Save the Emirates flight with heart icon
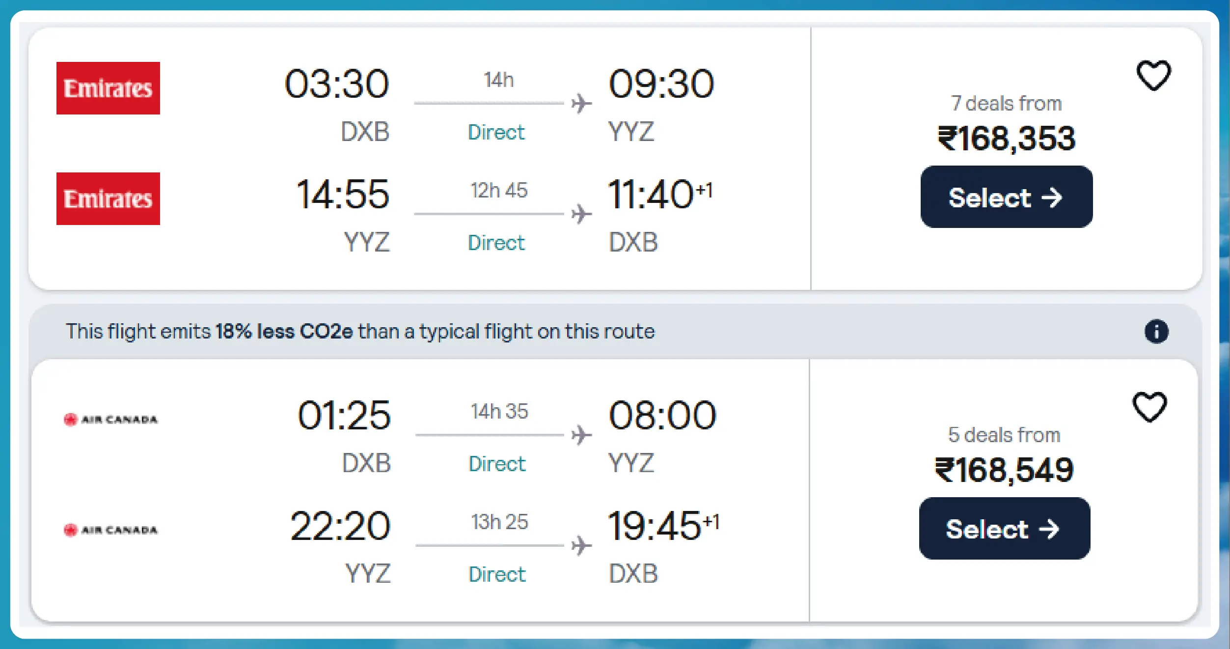Screen dimensions: 1230x649 [x=1153, y=75]
